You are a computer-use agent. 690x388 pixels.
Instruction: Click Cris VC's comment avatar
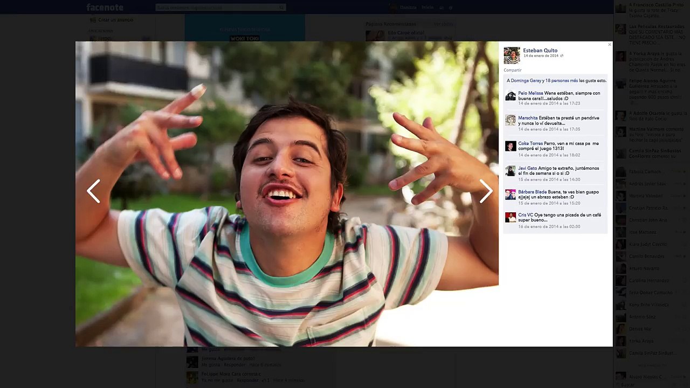510,217
